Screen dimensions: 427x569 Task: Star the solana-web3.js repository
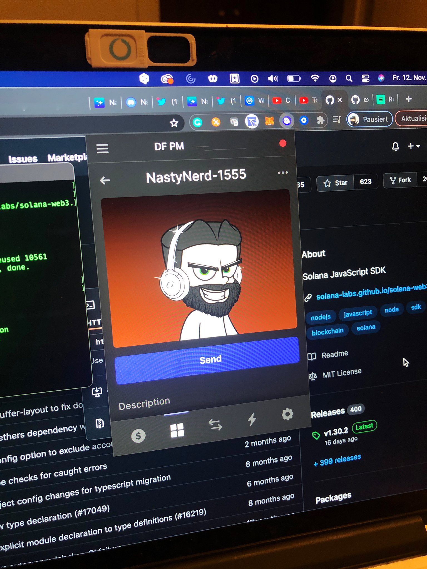tap(336, 183)
